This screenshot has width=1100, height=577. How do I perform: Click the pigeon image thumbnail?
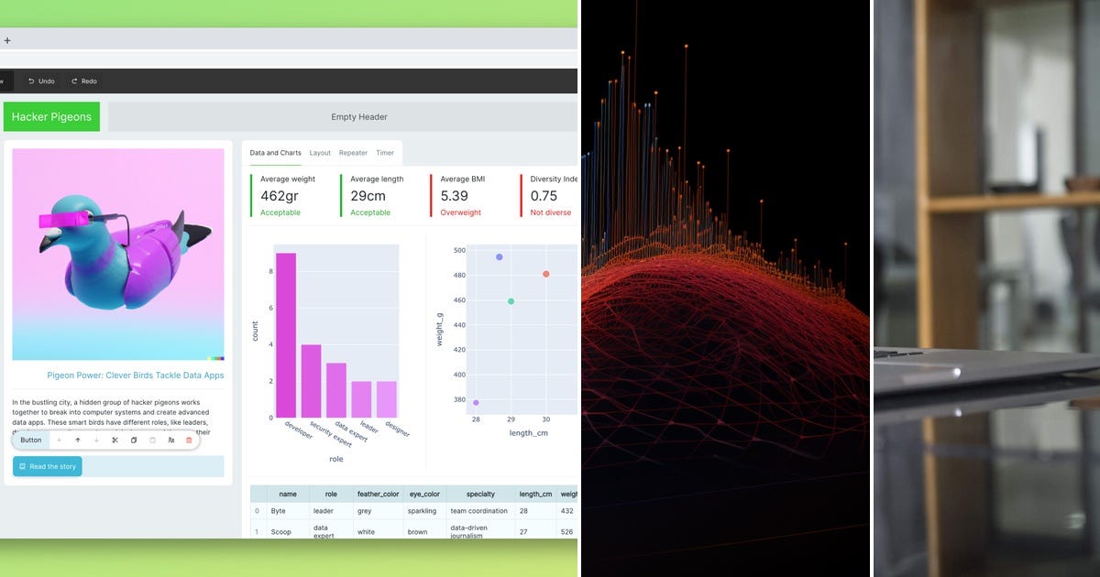point(117,254)
